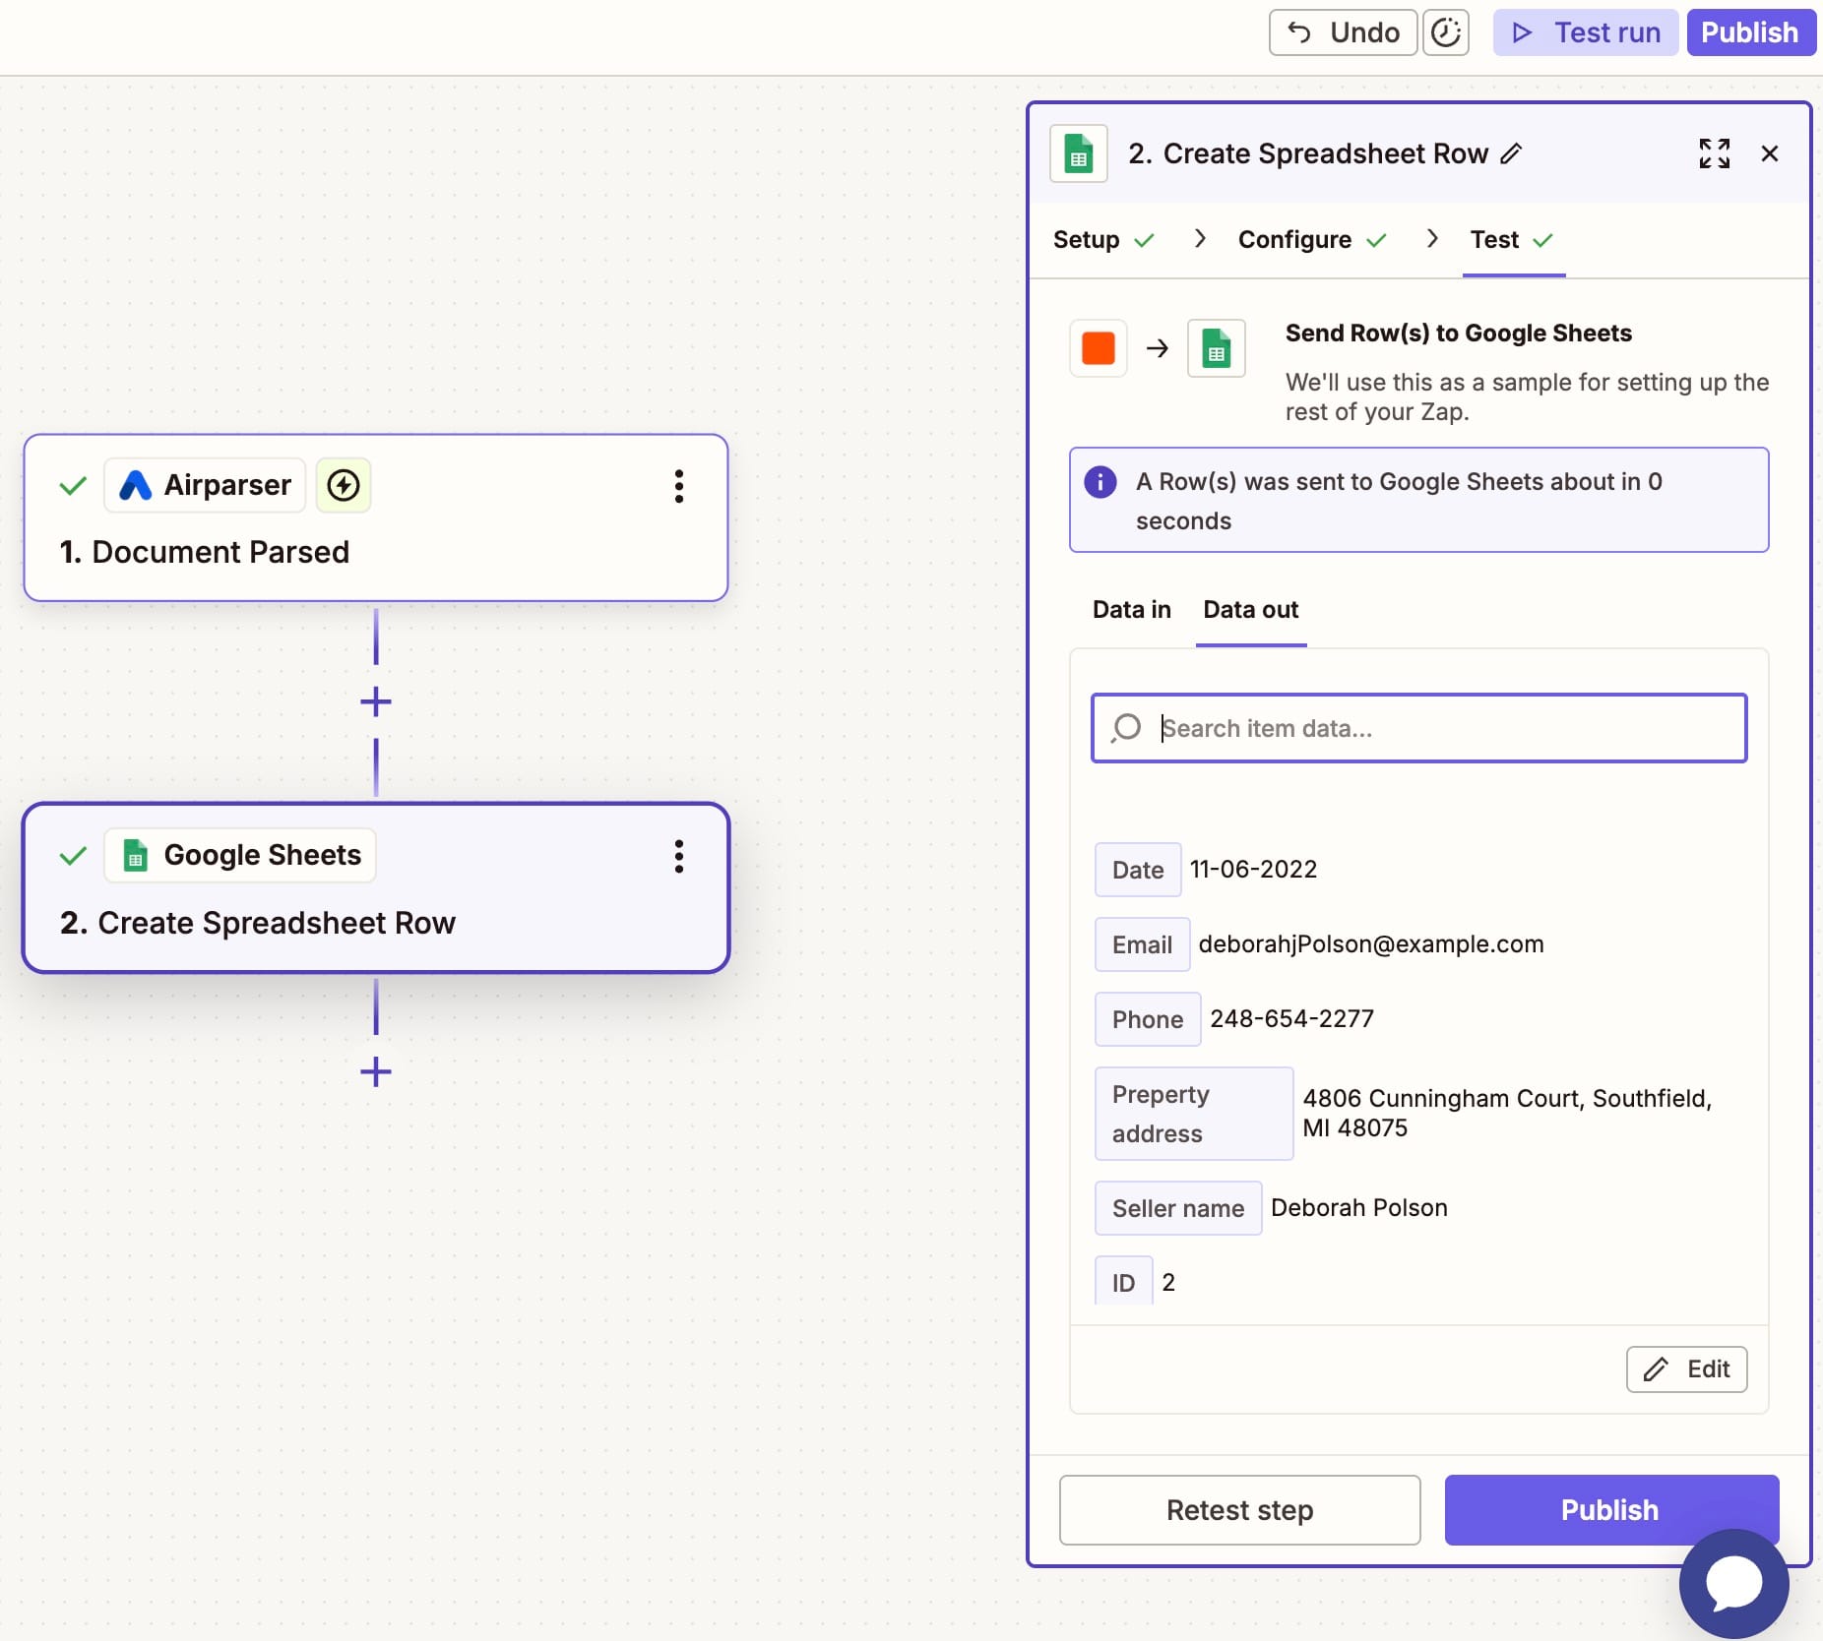Screen dimensions: 1823x1641
Task: Click the orange source app icon
Action: tap(1098, 348)
